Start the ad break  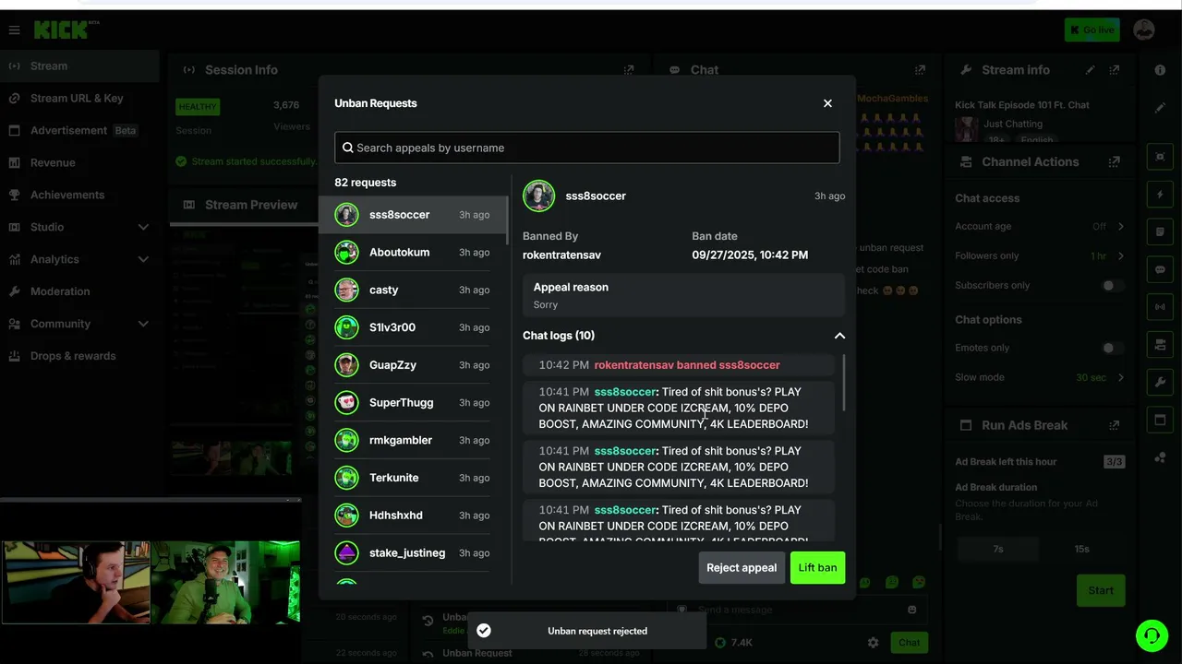click(1101, 590)
